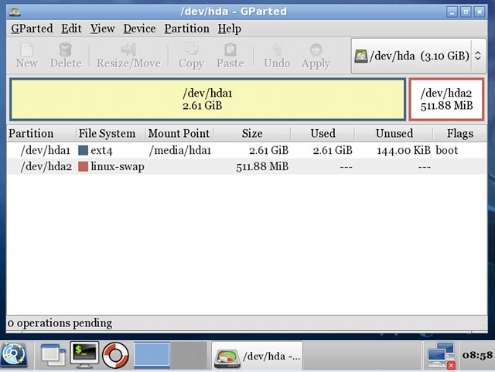Sort by the Size column header
Screen dimensions: 495x372
click(252, 133)
